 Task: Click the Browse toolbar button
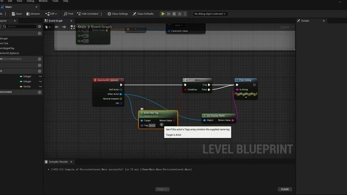[x=33, y=14]
